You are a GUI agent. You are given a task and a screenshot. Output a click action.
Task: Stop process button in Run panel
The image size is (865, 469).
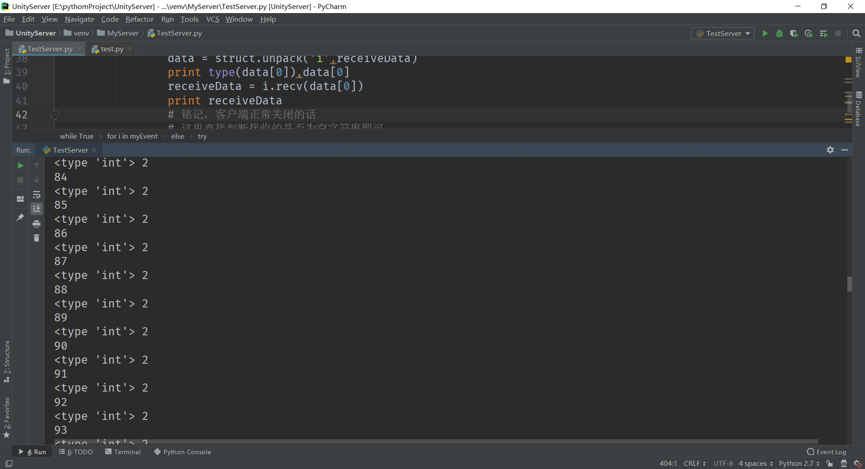pyautogui.click(x=20, y=180)
